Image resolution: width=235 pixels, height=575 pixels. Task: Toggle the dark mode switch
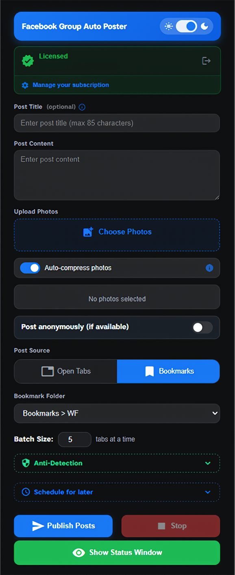click(x=187, y=26)
